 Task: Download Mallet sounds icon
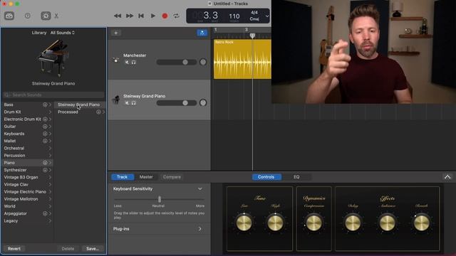pyautogui.click(x=45, y=141)
